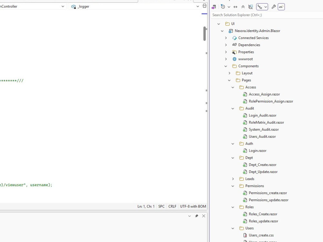Collapse the Roles folder

tap(233, 207)
